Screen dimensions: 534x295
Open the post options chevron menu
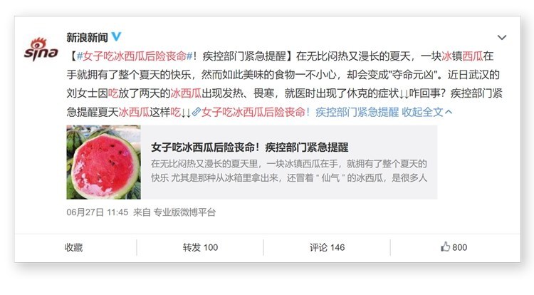point(502,38)
